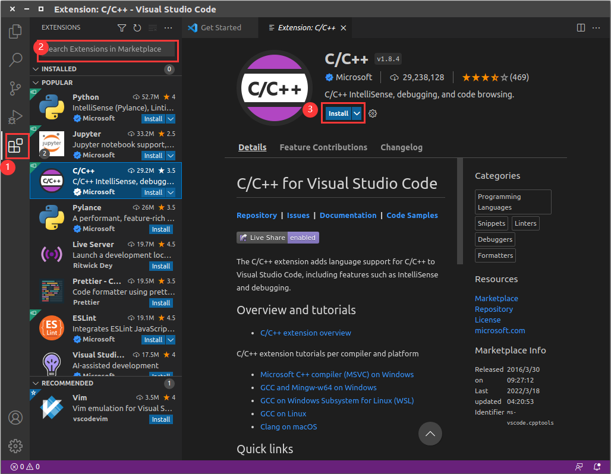Open the Accounts menu icon
This screenshot has width=611, height=474.
coord(15,418)
